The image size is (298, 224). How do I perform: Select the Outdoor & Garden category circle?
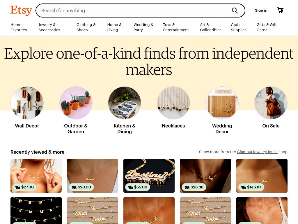(76, 103)
